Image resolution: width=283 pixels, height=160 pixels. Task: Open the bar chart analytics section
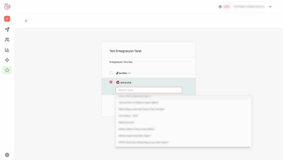click(x=7, y=50)
